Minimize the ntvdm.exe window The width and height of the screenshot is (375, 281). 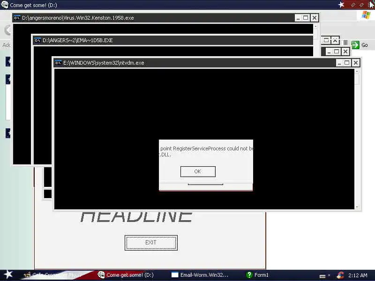tap(339, 63)
